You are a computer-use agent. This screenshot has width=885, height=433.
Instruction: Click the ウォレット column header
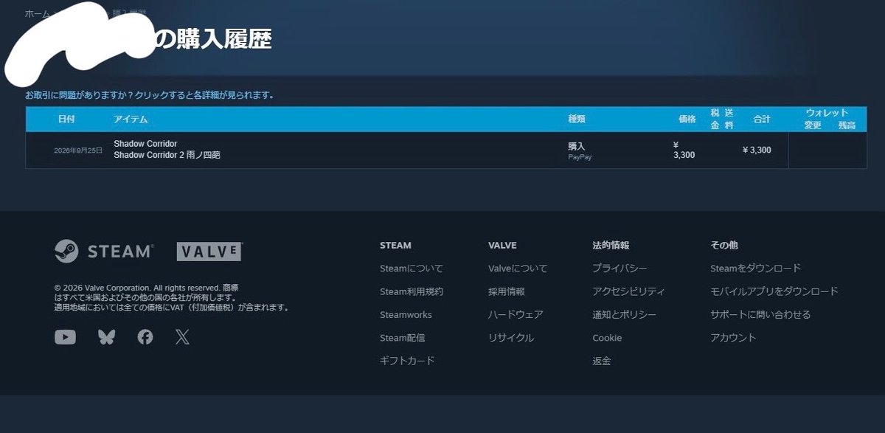click(827, 113)
